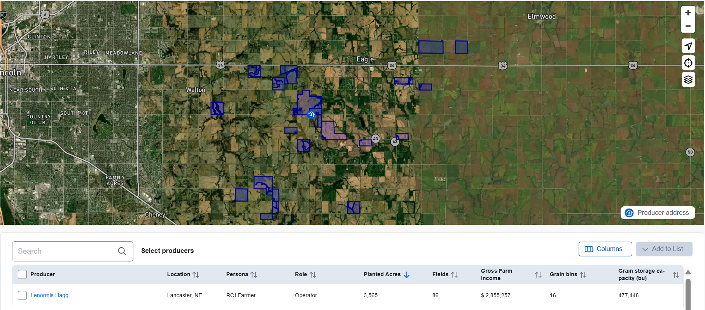Viewport: 705px width, 310px height.
Task: Sort by the Role column header
Action: pyautogui.click(x=313, y=275)
